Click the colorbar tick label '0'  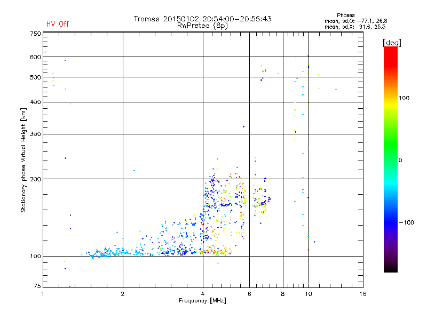[x=401, y=160]
